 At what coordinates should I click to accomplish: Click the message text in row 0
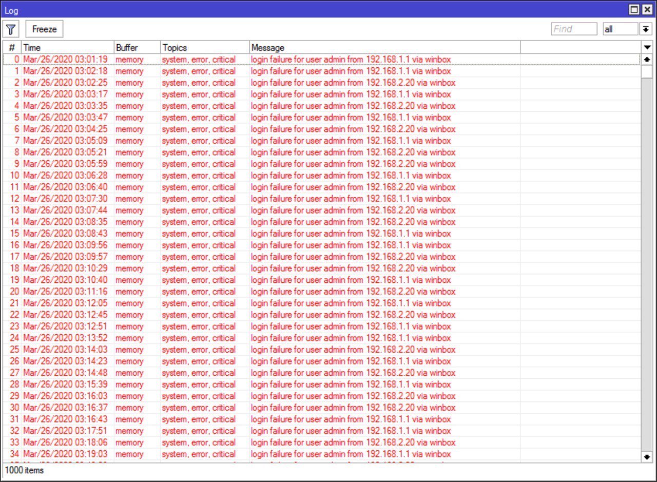pyautogui.click(x=351, y=60)
